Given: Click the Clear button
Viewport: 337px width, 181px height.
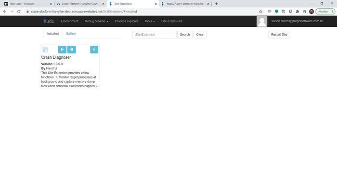Looking at the screenshot, I should (x=200, y=35).
